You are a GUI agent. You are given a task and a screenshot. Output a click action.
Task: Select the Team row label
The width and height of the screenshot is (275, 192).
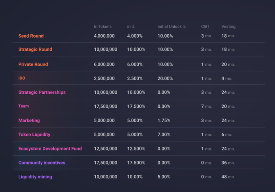(24, 106)
